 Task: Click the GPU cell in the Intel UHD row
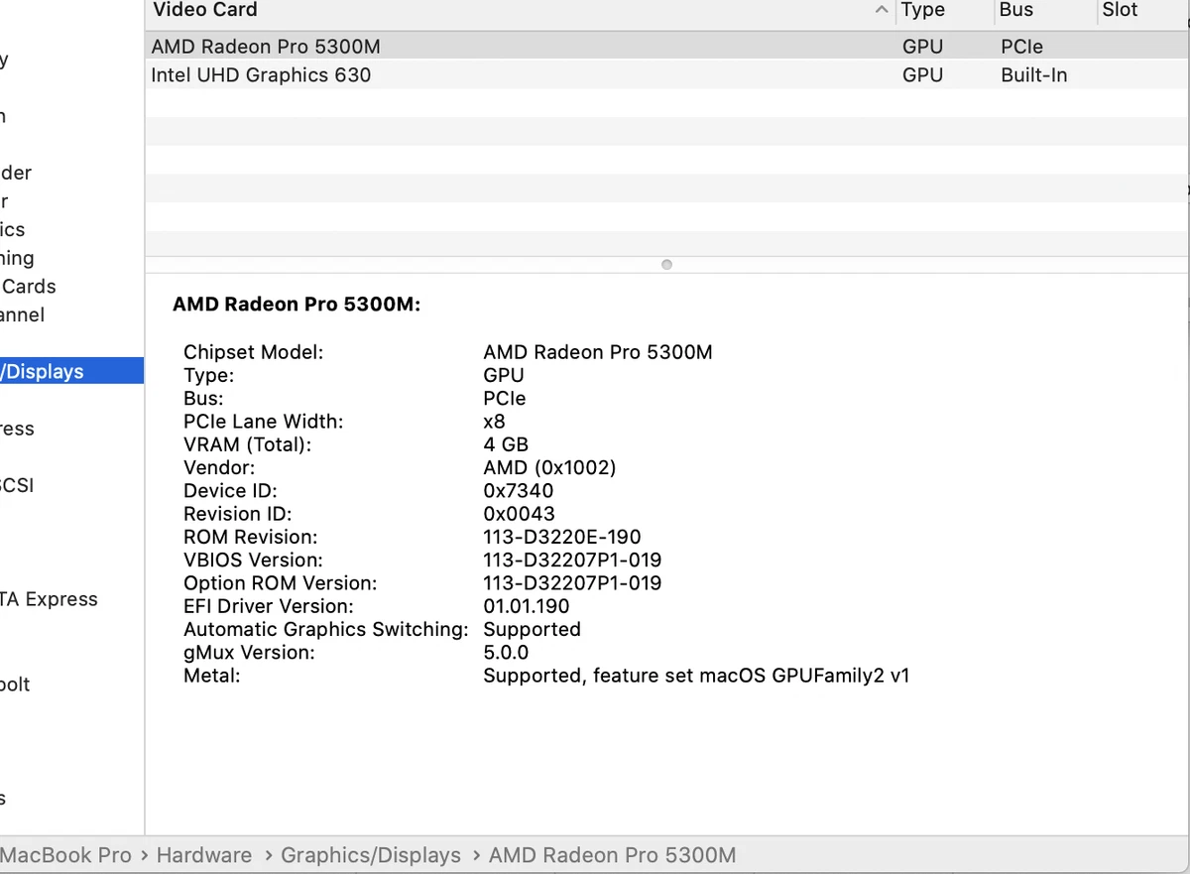pyautogui.click(x=922, y=75)
